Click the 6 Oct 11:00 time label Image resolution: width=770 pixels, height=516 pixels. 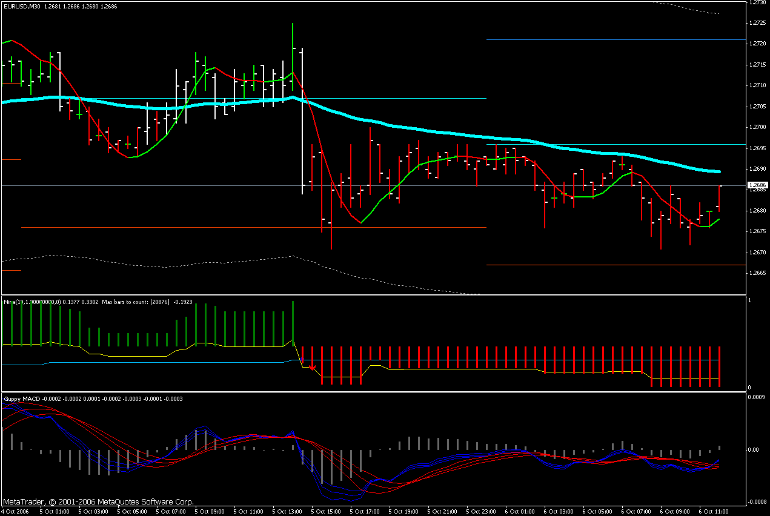pyautogui.click(x=713, y=511)
